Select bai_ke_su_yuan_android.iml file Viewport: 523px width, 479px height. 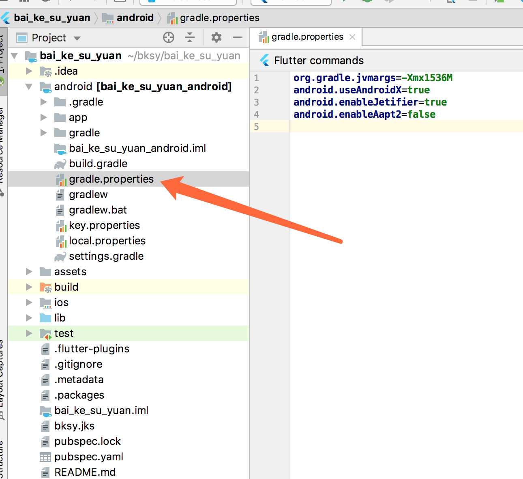137,148
